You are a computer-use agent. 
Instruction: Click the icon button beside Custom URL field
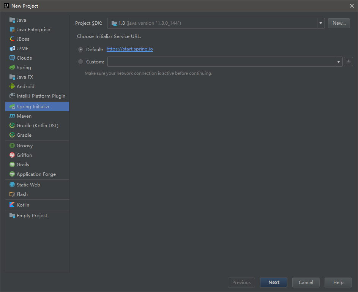(x=349, y=62)
